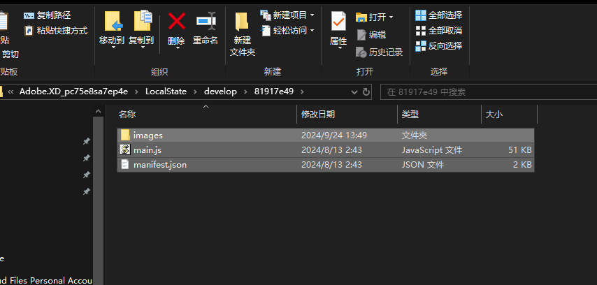Click the 移动到 (Move to) icon
This screenshot has width=597, height=285.
(x=112, y=28)
